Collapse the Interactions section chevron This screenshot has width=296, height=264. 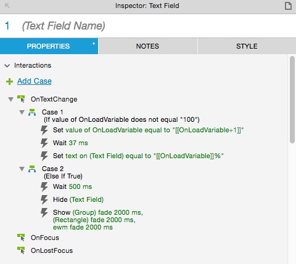coord(7,66)
